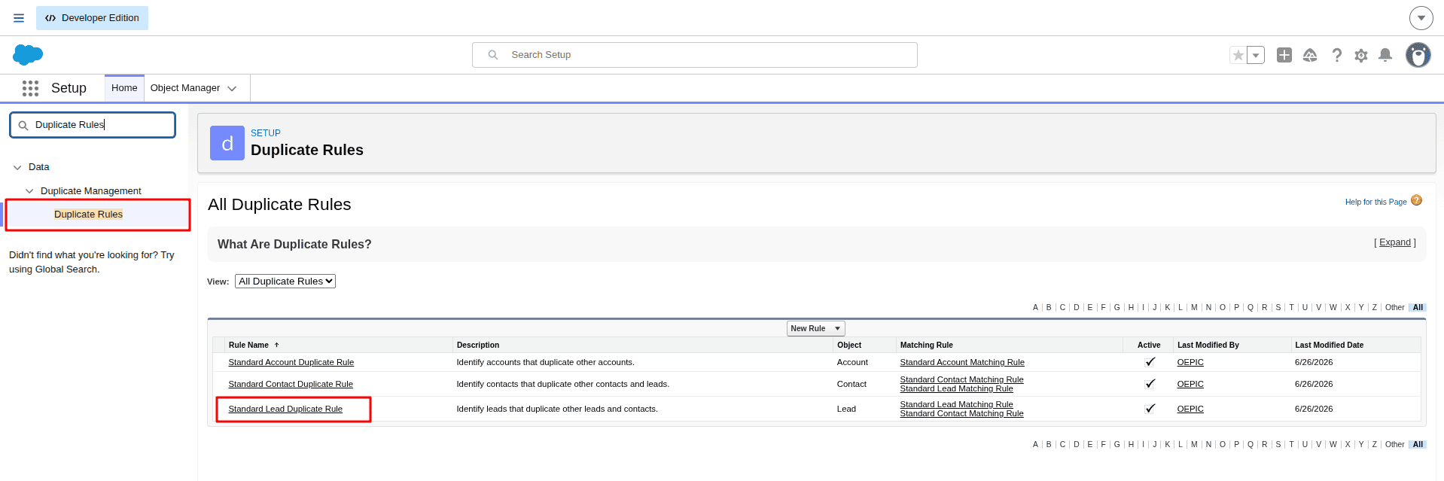This screenshot has width=1444, height=481.
Task: Open Standard Lead Matching Rule in Lead row
Action: tap(956, 405)
